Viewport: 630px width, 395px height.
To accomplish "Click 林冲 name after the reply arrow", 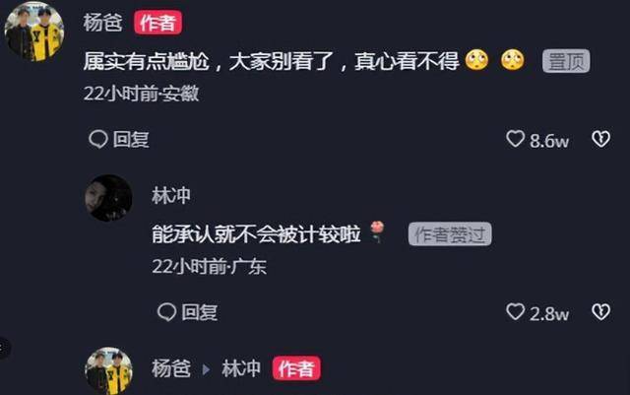I will tap(241, 368).
